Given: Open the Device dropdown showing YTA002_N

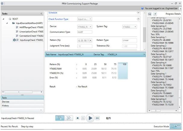Looking at the screenshot, I should click(85, 27).
